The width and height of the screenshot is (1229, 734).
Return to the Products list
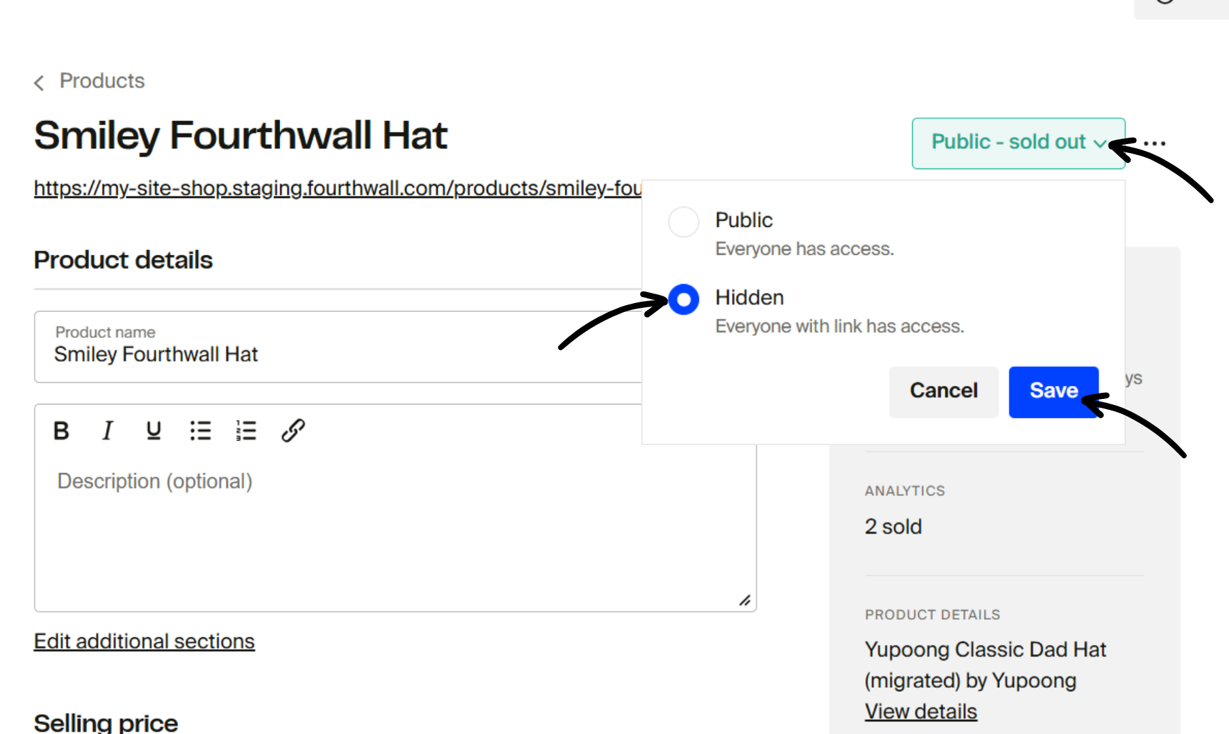point(102,81)
